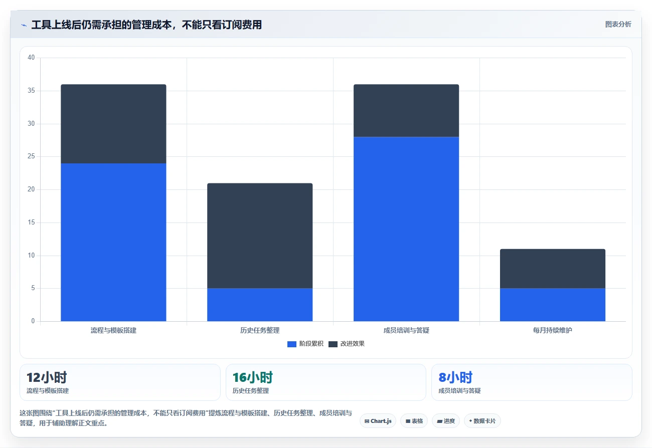652x448 pixels.
Task: Click the 每月持续维护 x-axis label
Action: click(x=553, y=331)
